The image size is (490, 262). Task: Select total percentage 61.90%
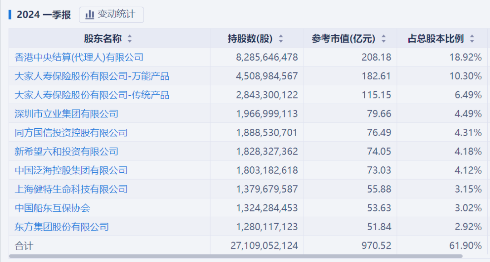point(465,246)
